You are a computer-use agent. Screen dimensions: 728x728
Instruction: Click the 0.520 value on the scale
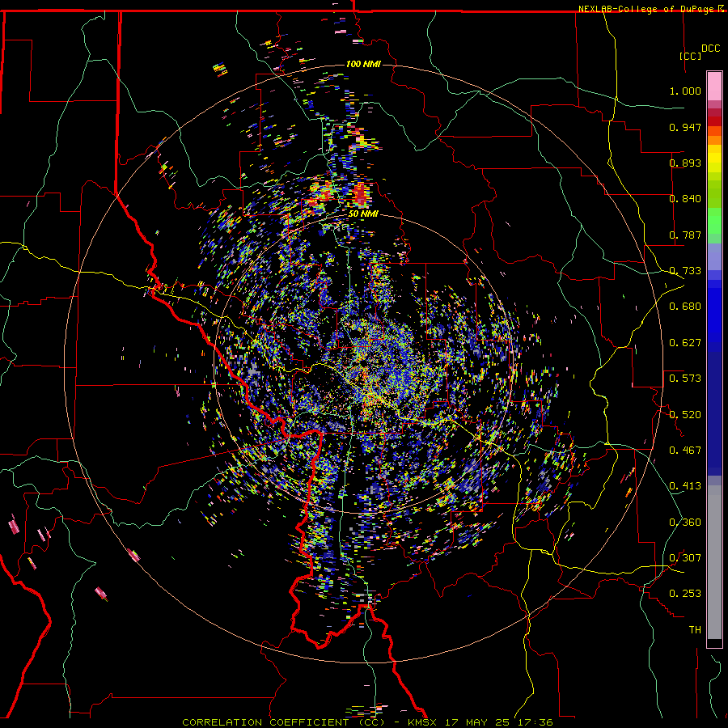685,415
